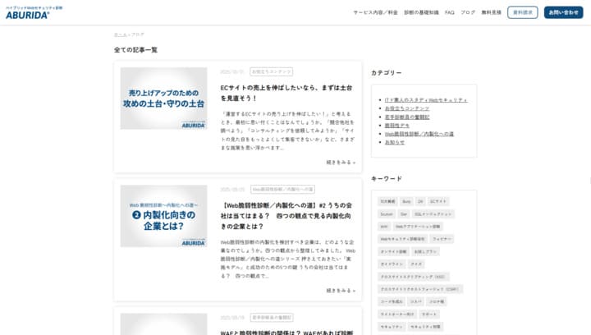Viewport: 591px width, 335px height.
Task: Click the ウェビナー keyword tag
Action: point(442,239)
